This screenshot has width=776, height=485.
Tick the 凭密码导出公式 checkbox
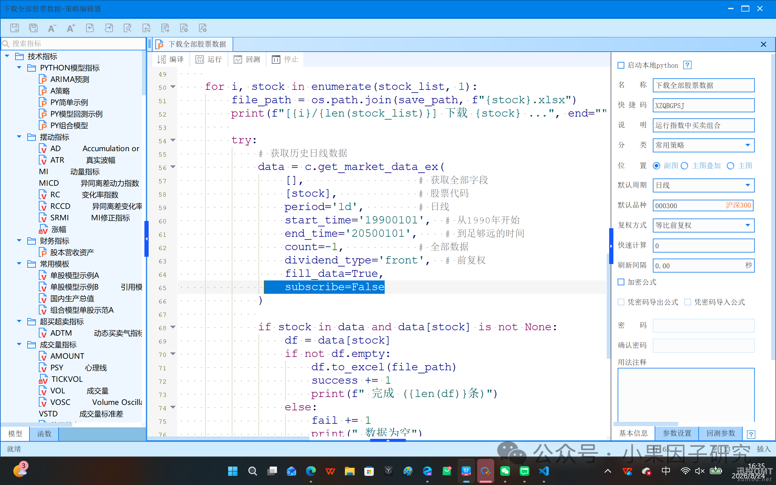point(621,302)
